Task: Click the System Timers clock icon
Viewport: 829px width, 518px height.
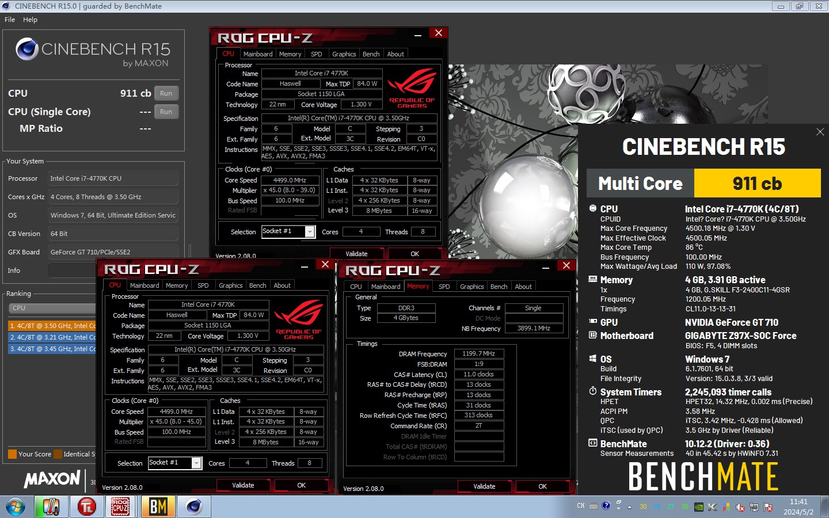Action: pos(592,391)
